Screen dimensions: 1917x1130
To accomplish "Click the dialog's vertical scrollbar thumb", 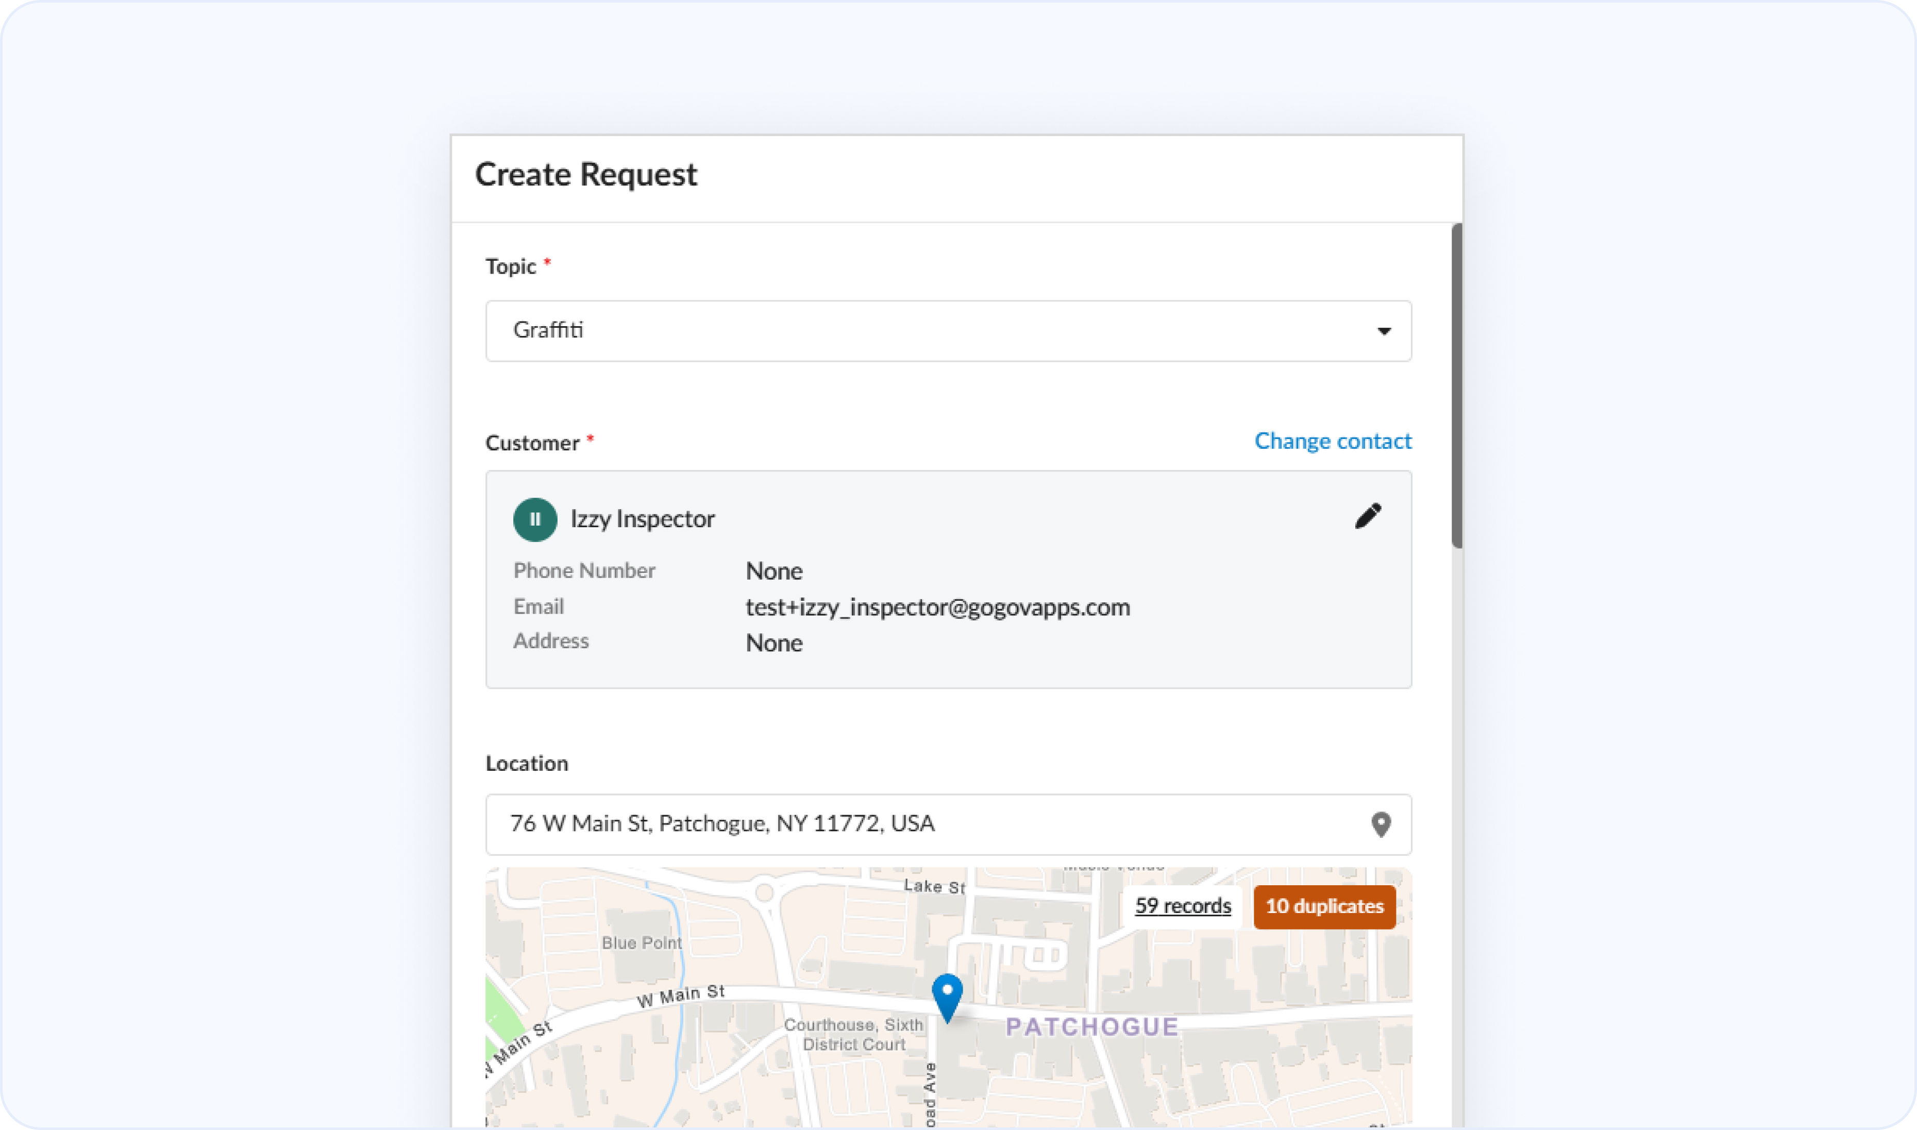I will click(1456, 385).
